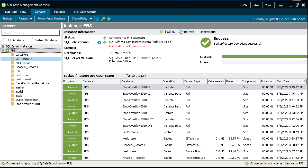Open the File menu
This screenshot has height=168, width=308.
click(x=245, y=5)
